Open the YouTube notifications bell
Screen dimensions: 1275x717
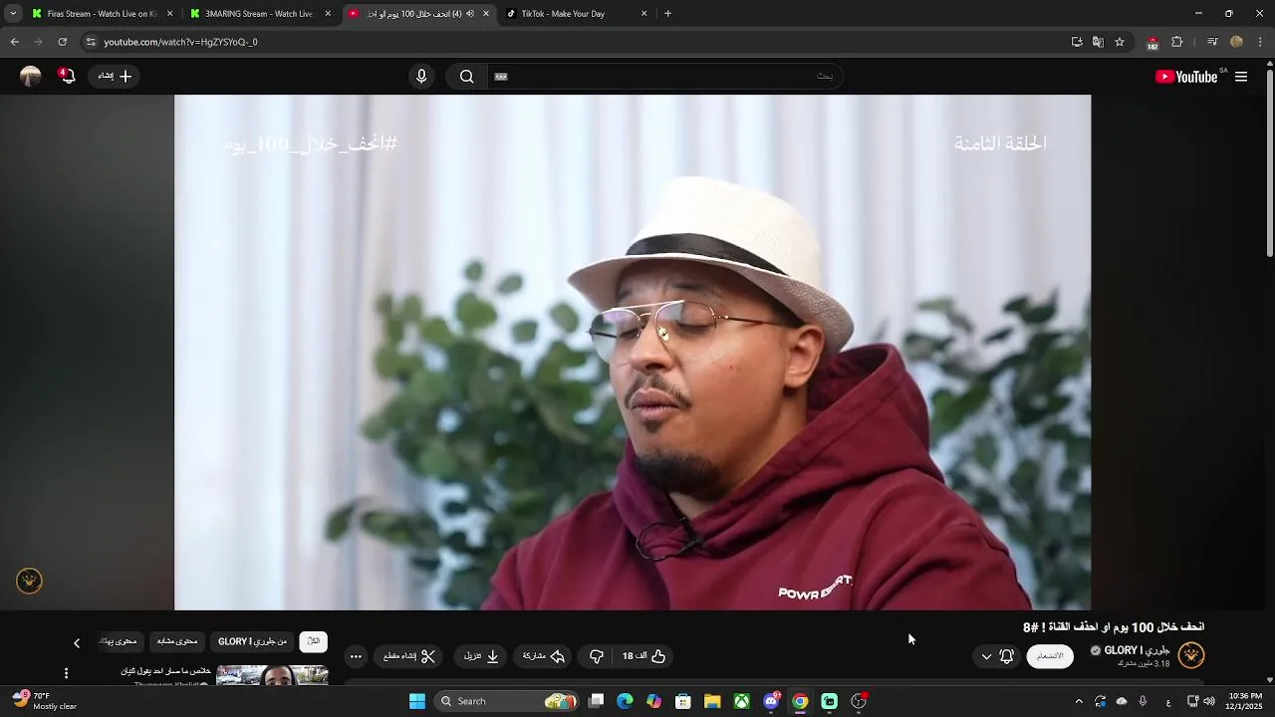[x=67, y=76]
